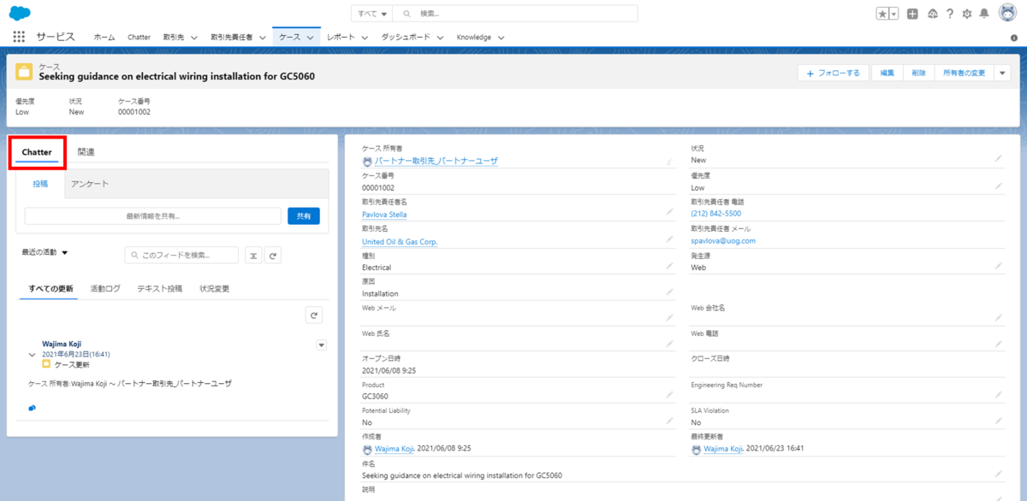Open the App Launcher grid icon

click(19, 37)
